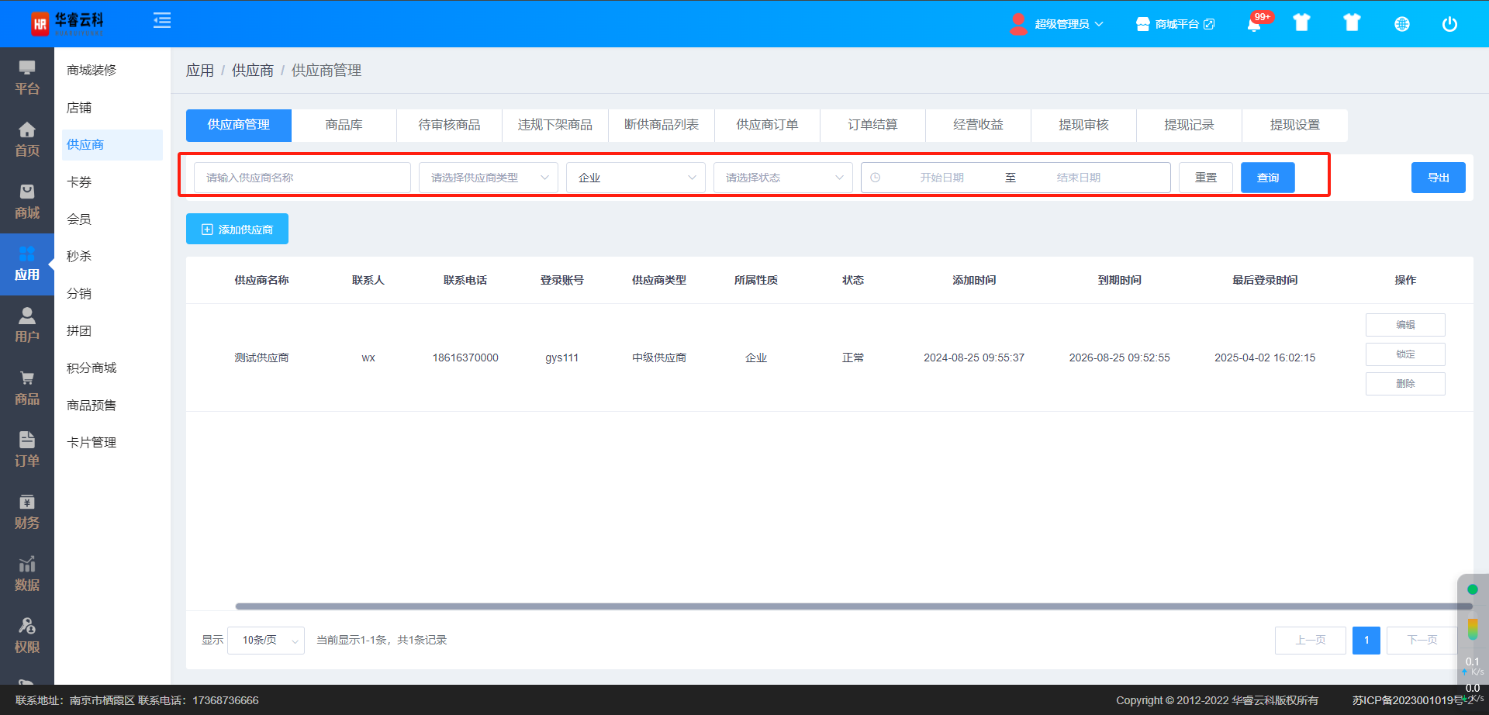Open the 超级管理员 user dropdown
This screenshot has width=1489, height=715.
click(1058, 24)
